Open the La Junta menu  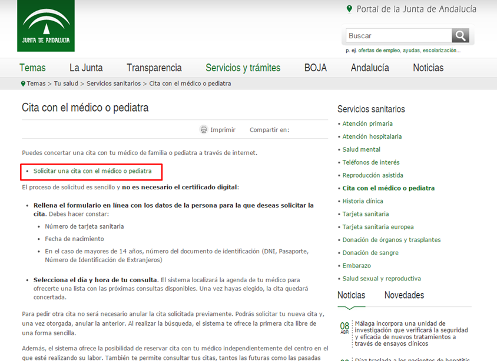pos(86,68)
